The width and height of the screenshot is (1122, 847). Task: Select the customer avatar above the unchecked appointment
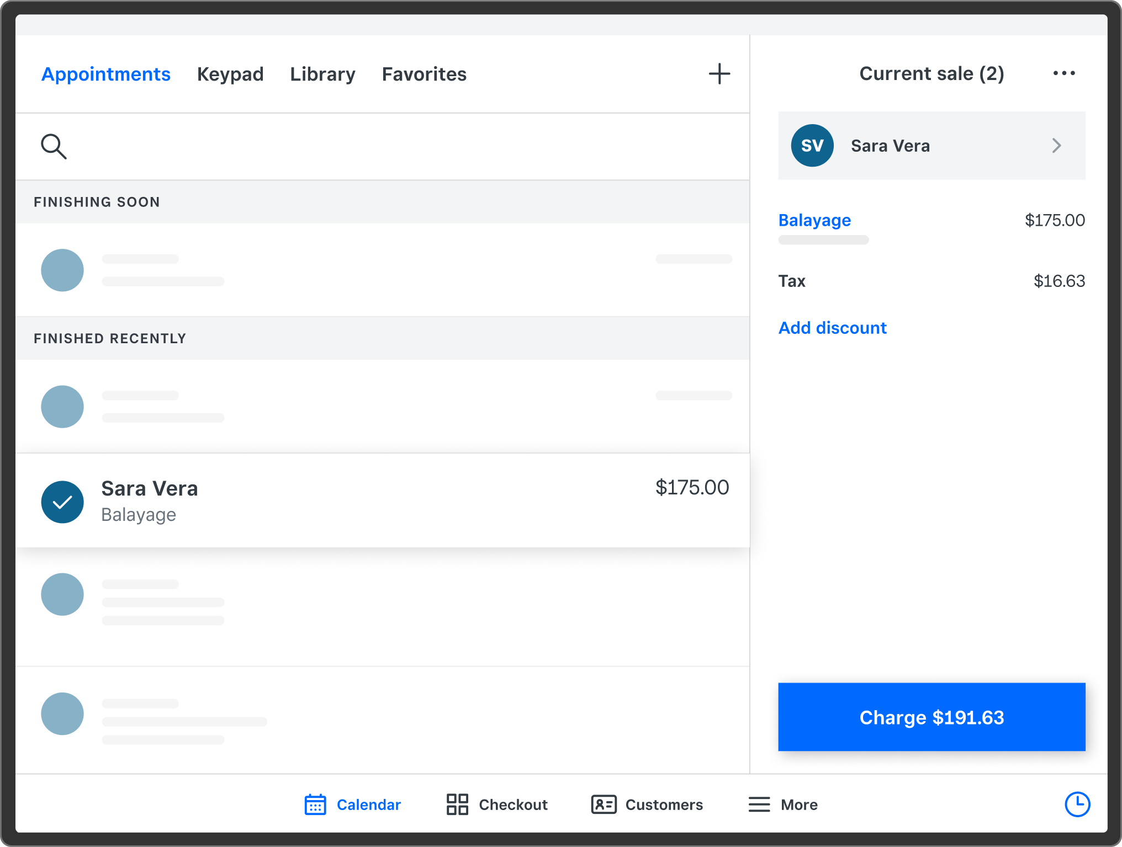(x=62, y=407)
